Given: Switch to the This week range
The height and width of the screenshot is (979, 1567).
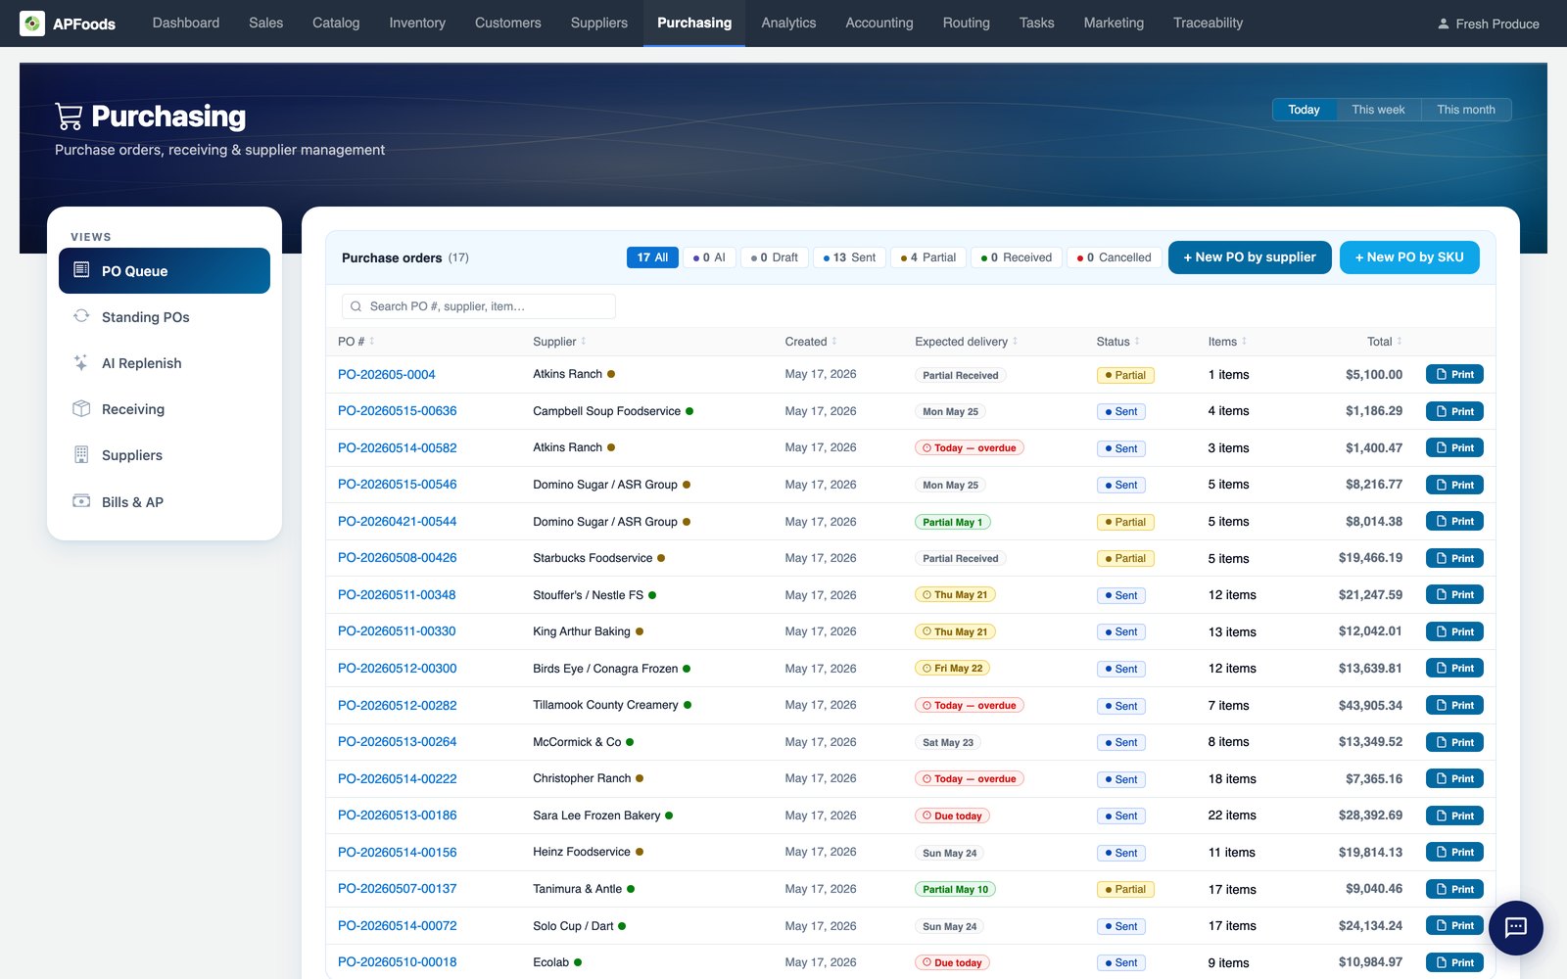Looking at the screenshot, I should tap(1378, 110).
